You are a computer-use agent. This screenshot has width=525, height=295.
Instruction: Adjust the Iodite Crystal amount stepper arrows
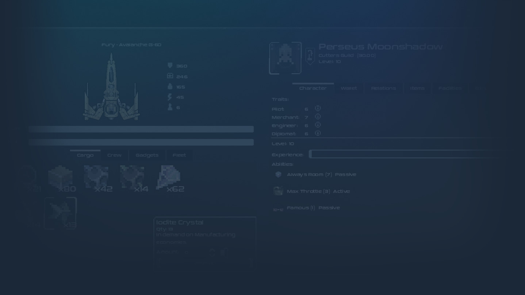pyautogui.click(x=212, y=252)
